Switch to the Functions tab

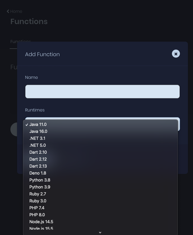(x=21, y=41)
